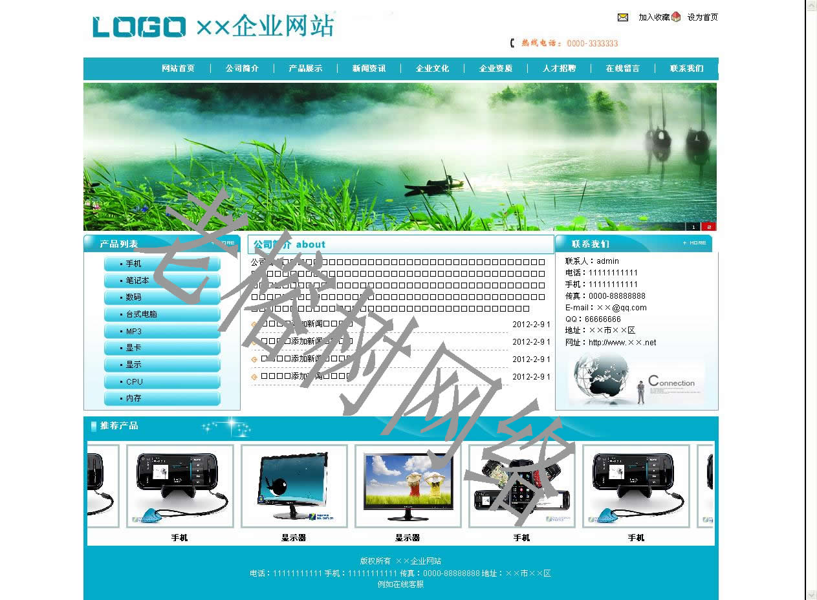Screen dimensions: 817x600
Task: Click the scrollbar down arrow
Action: (x=811, y=594)
